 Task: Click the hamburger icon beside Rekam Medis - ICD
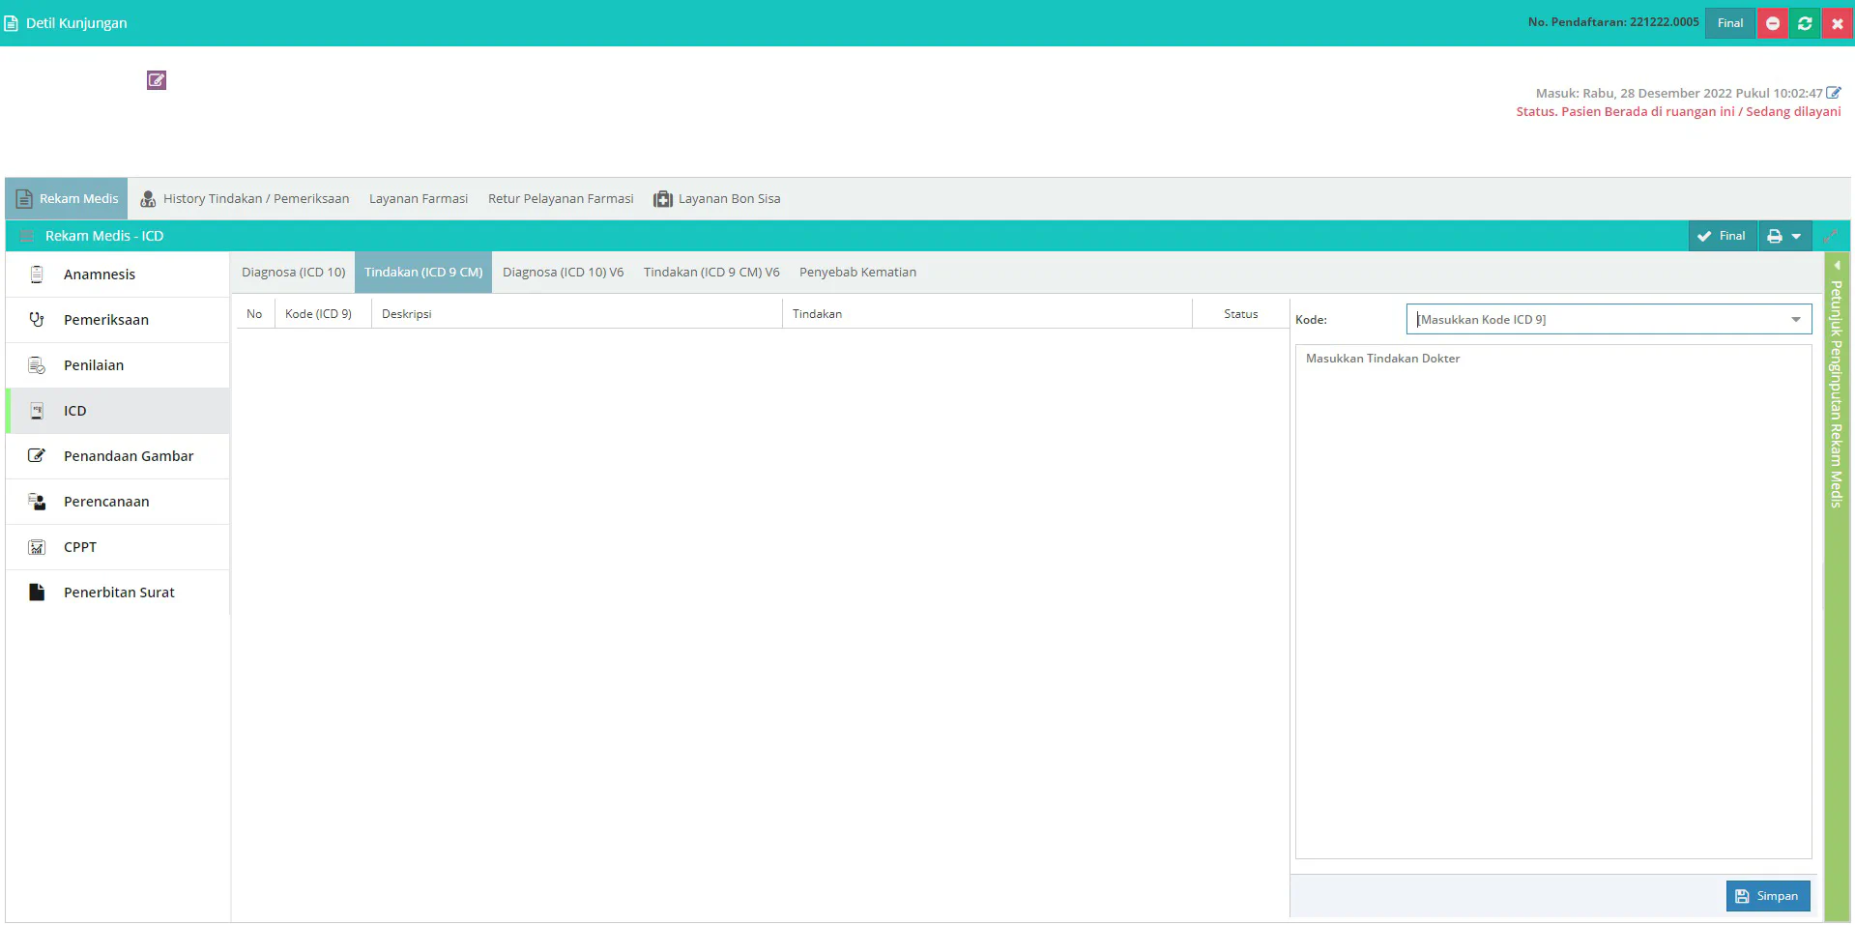point(27,236)
